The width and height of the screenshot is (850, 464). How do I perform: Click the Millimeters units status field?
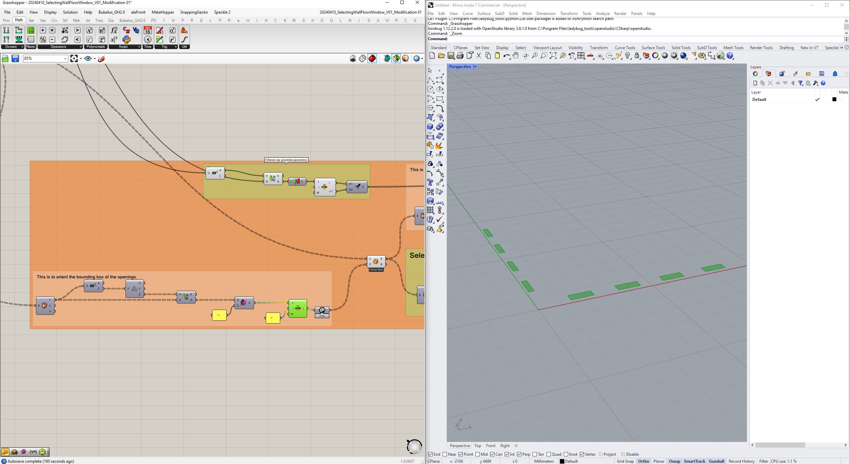pos(544,461)
